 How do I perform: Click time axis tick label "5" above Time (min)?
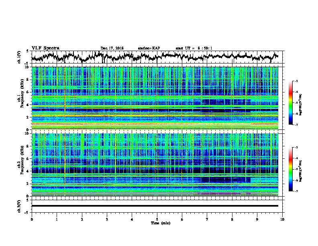157,219
